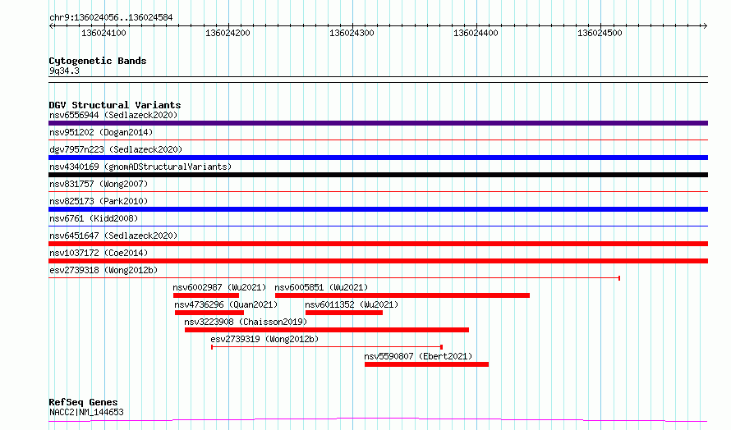This screenshot has height=430, width=731.
Task: Select the red nsv6005851 variant bar
Action: (402, 295)
